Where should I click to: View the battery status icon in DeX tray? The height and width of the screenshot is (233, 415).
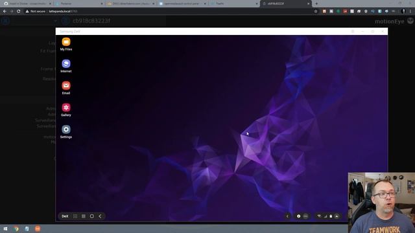coord(331,216)
